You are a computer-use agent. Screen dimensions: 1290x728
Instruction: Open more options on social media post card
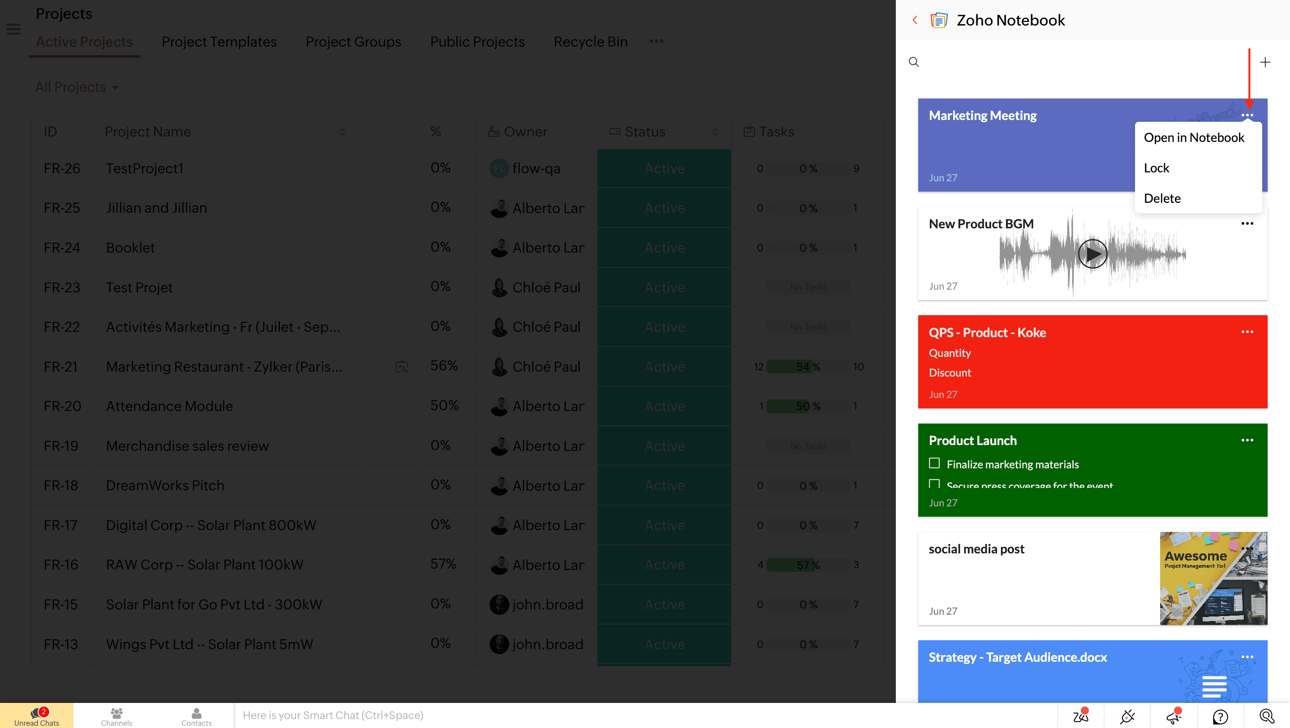point(1247,548)
